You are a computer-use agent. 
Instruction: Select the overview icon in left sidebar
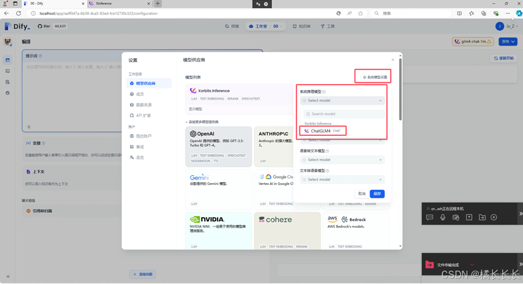(8, 93)
